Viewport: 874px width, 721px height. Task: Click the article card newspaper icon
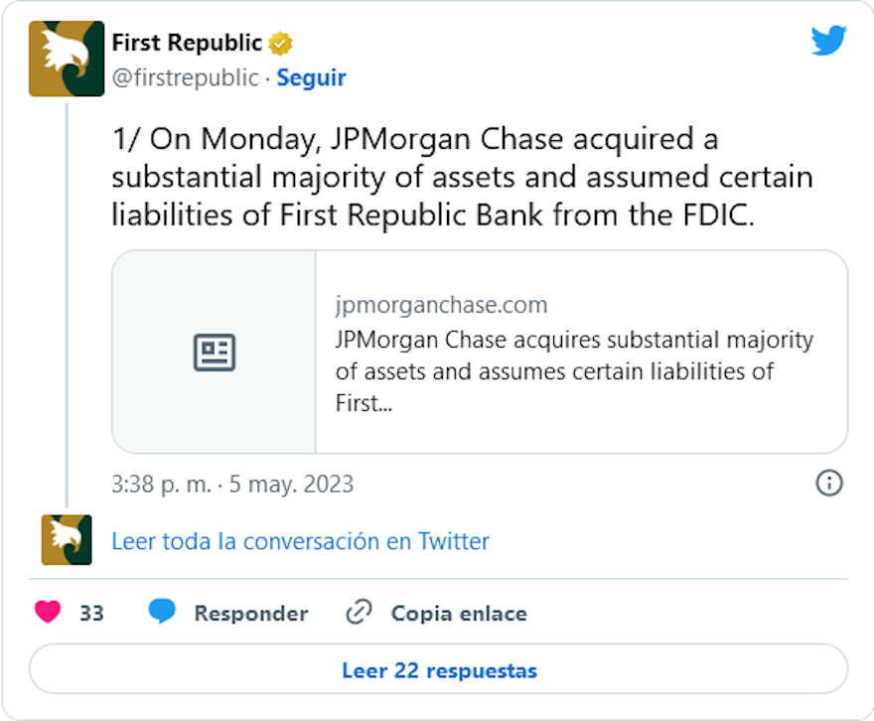click(x=215, y=353)
